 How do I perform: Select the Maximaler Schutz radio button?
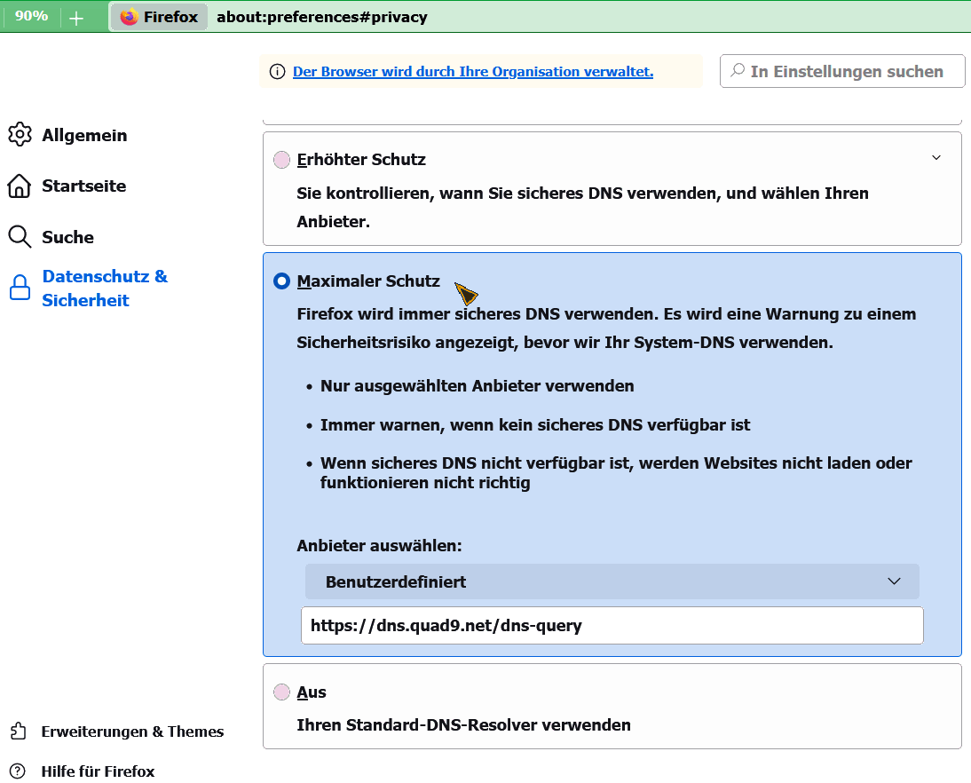coord(281,281)
